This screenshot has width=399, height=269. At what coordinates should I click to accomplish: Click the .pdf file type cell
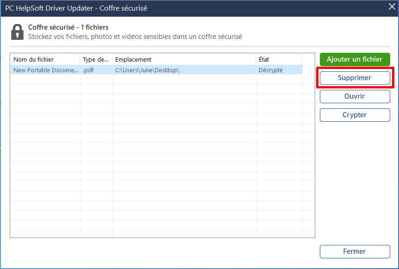(96, 70)
